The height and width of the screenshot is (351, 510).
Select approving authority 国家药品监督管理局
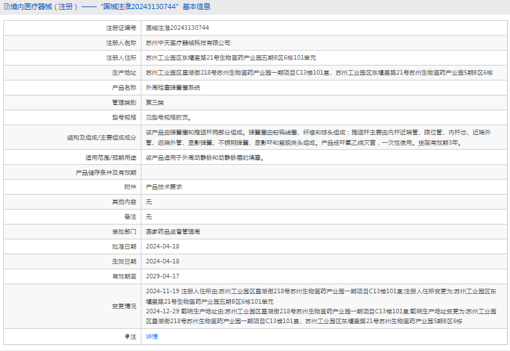[173, 232]
